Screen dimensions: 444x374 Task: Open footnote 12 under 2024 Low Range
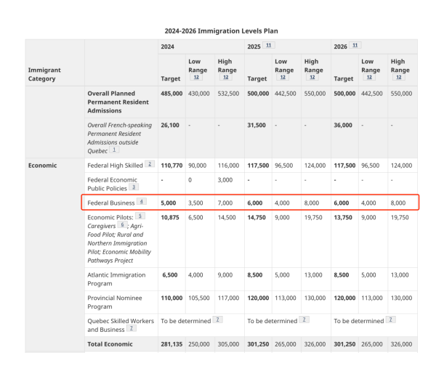tap(196, 77)
